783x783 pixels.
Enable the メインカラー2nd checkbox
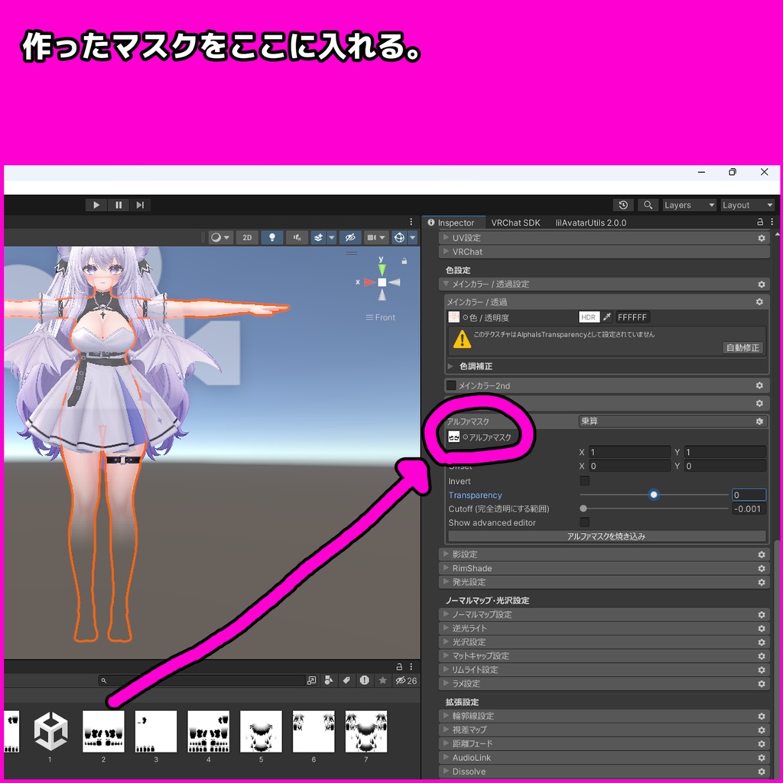point(451,385)
